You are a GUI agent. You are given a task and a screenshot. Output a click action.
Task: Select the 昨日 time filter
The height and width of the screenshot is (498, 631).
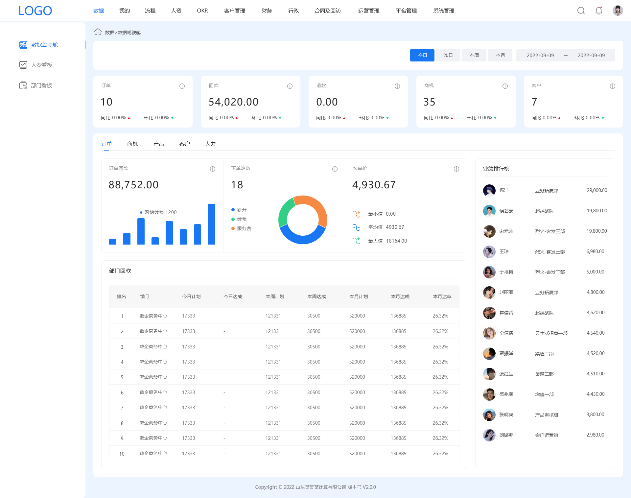[448, 55]
